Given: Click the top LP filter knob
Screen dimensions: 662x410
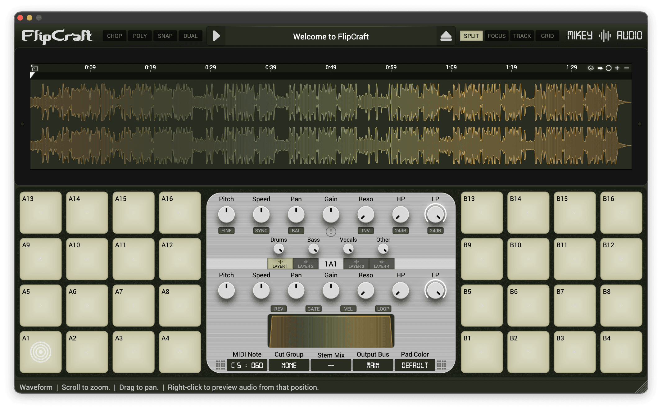Looking at the screenshot, I should click(435, 215).
